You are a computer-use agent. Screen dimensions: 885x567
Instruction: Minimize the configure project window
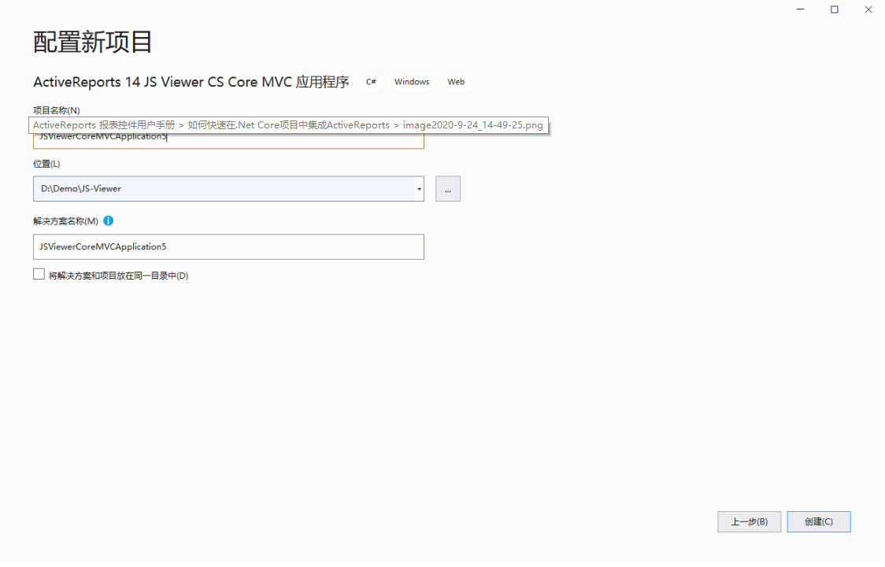(x=800, y=9)
